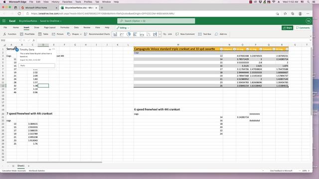The height and width of the screenshot is (179, 319).
Task: Insert a combo chart from chart gallery
Action: pos(155,34)
